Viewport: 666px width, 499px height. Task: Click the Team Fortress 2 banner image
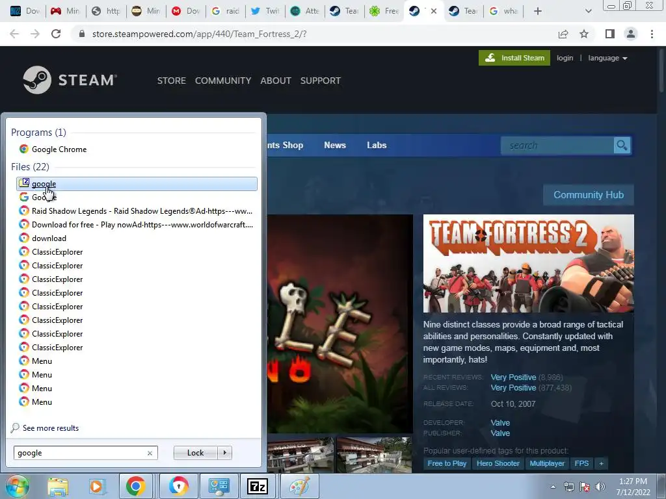point(528,264)
